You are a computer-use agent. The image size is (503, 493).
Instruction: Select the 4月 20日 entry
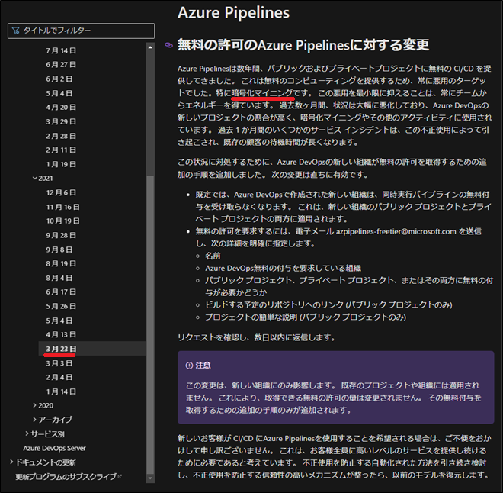point(61,108)
